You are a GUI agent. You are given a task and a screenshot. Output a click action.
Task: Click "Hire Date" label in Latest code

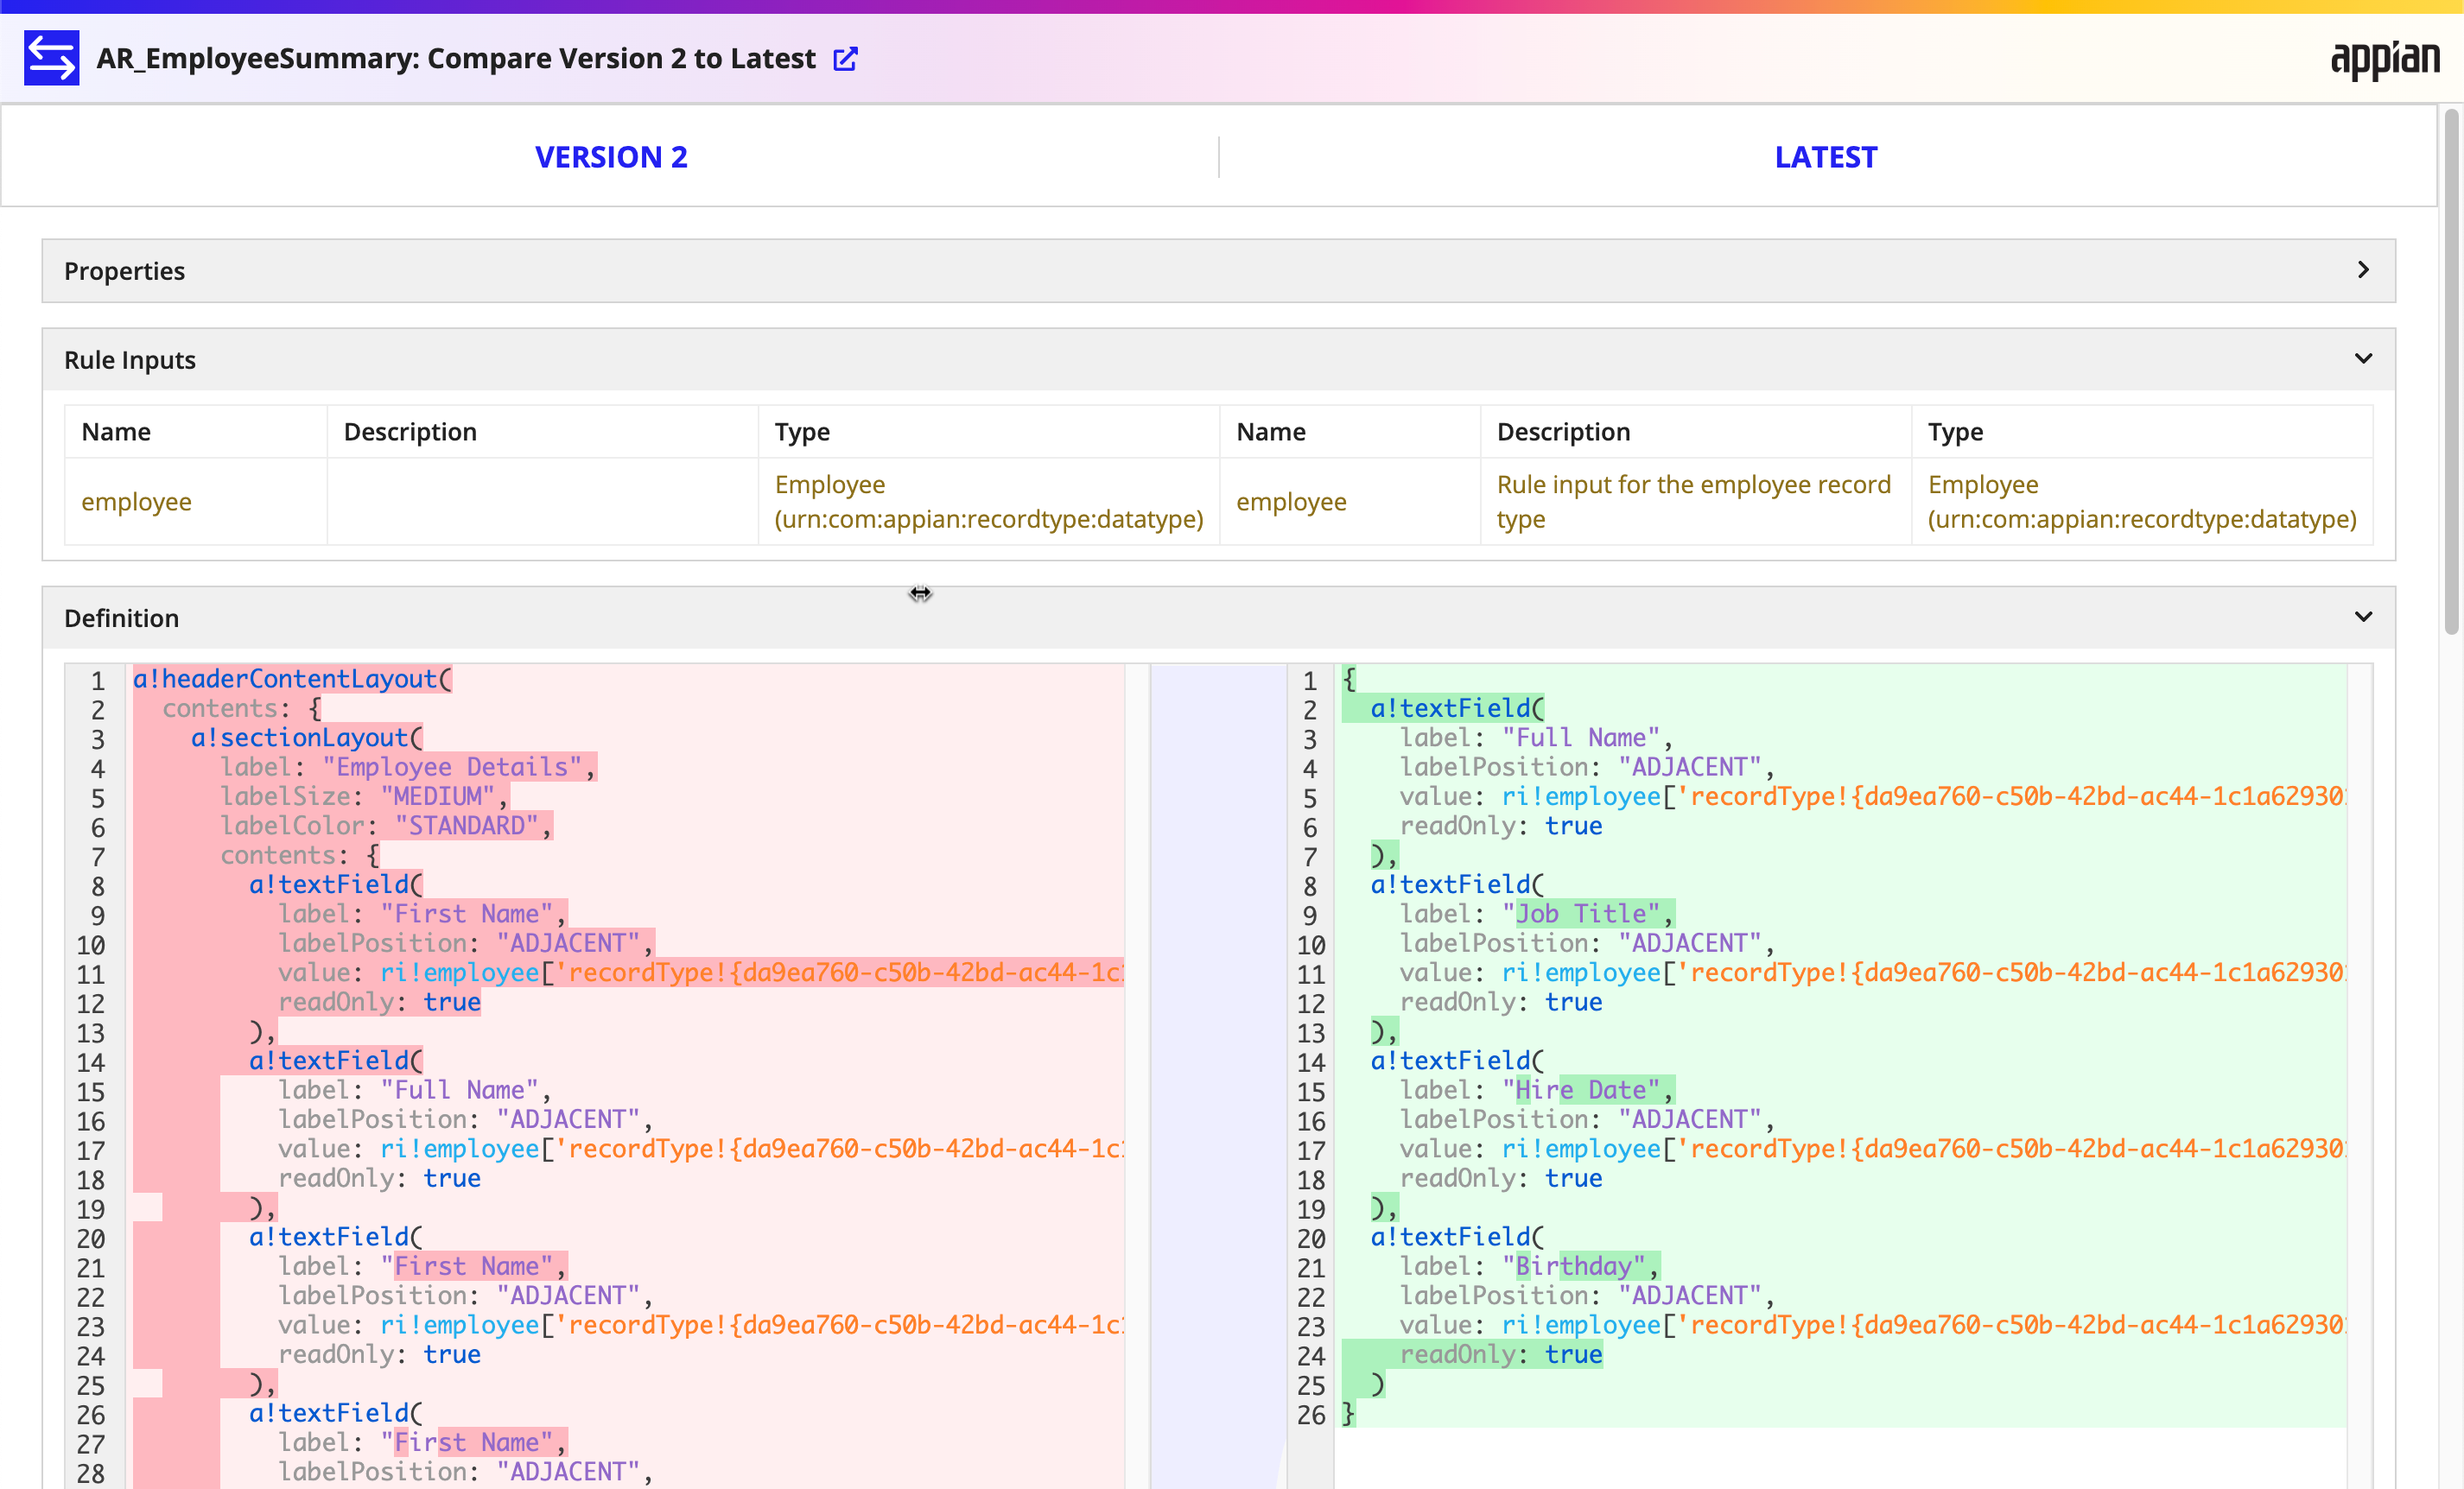pyautogui.click(x=1581, y=1090)
